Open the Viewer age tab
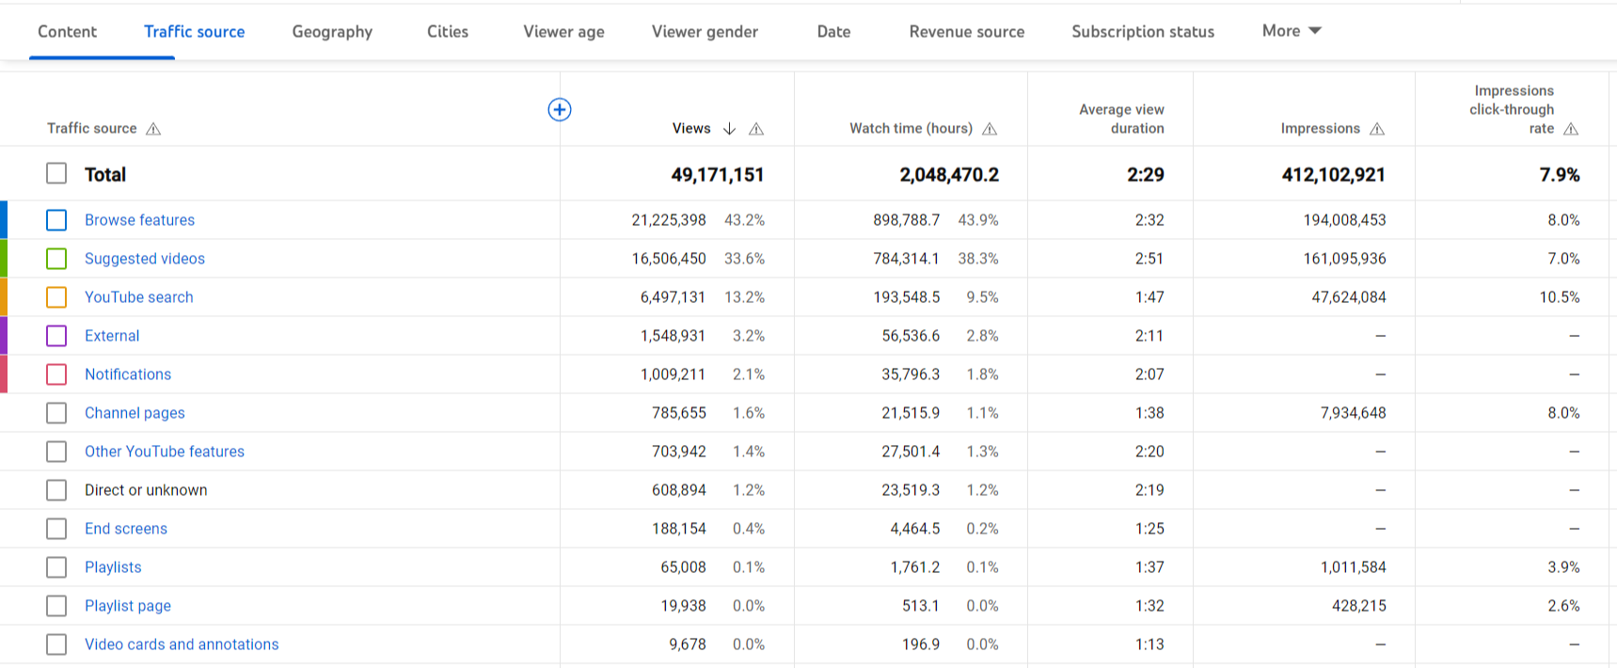Viewport: 1617px width, 668px height. click(563, 32)
